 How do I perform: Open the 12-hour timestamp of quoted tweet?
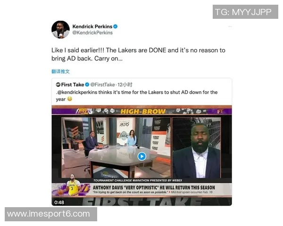125,85
